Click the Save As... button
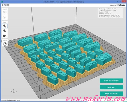Screen dimensions: 127x102 [x=112, y=87]
